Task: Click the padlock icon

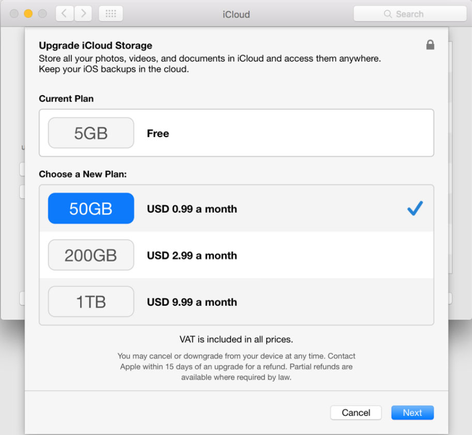Action: click(430, 45)
